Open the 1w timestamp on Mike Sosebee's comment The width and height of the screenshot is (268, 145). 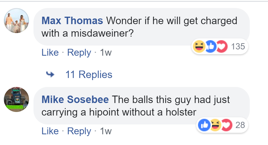tap(105, 131)
